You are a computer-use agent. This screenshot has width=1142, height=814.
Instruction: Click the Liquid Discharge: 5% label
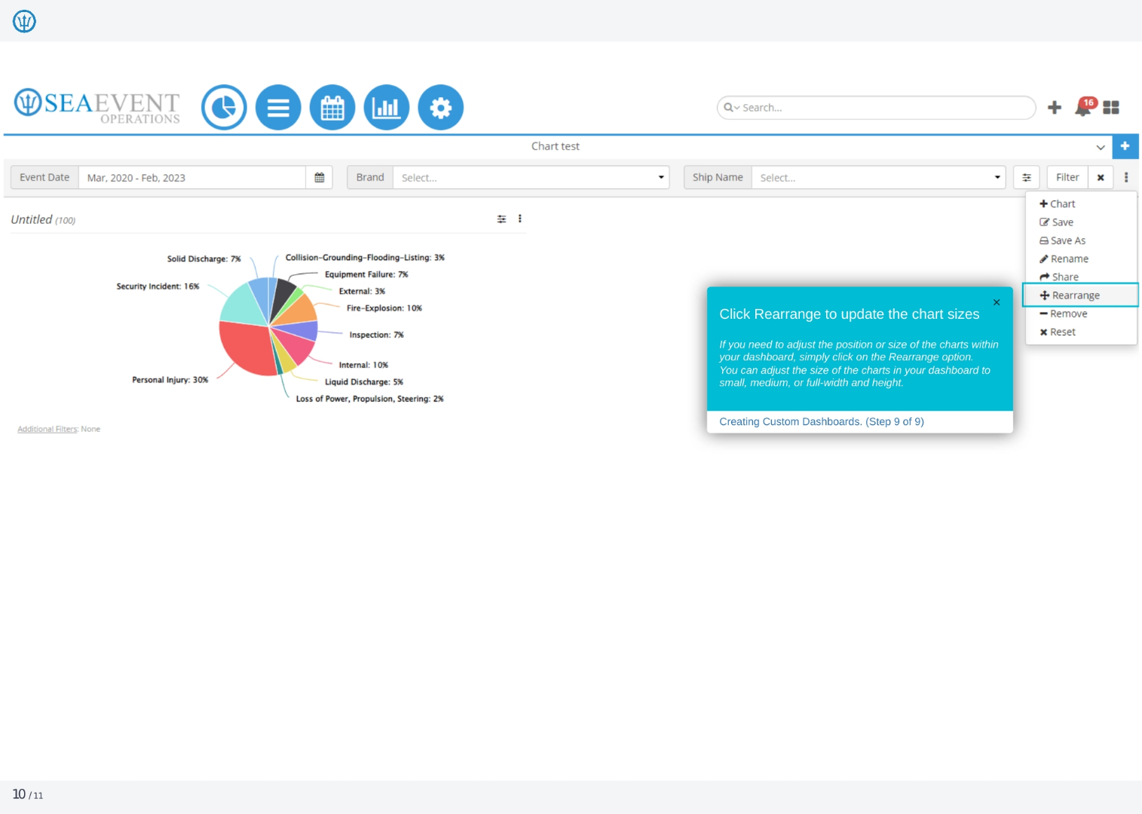pos(364,382)
